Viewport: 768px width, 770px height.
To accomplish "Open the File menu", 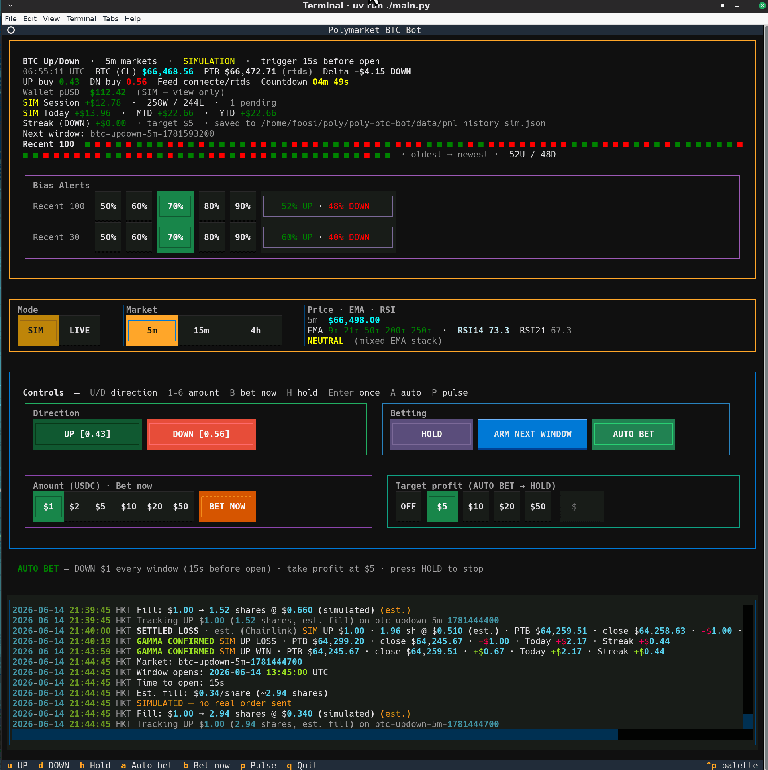I will (11, 18).
